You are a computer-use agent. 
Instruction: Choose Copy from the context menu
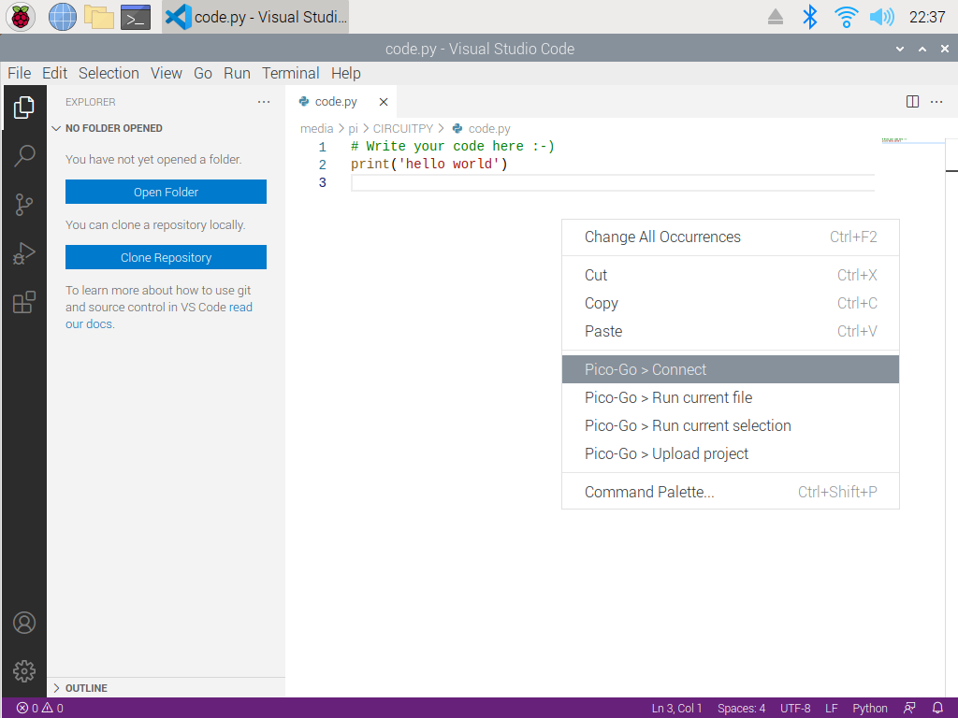pyautogui.click(x=730, y=304)
